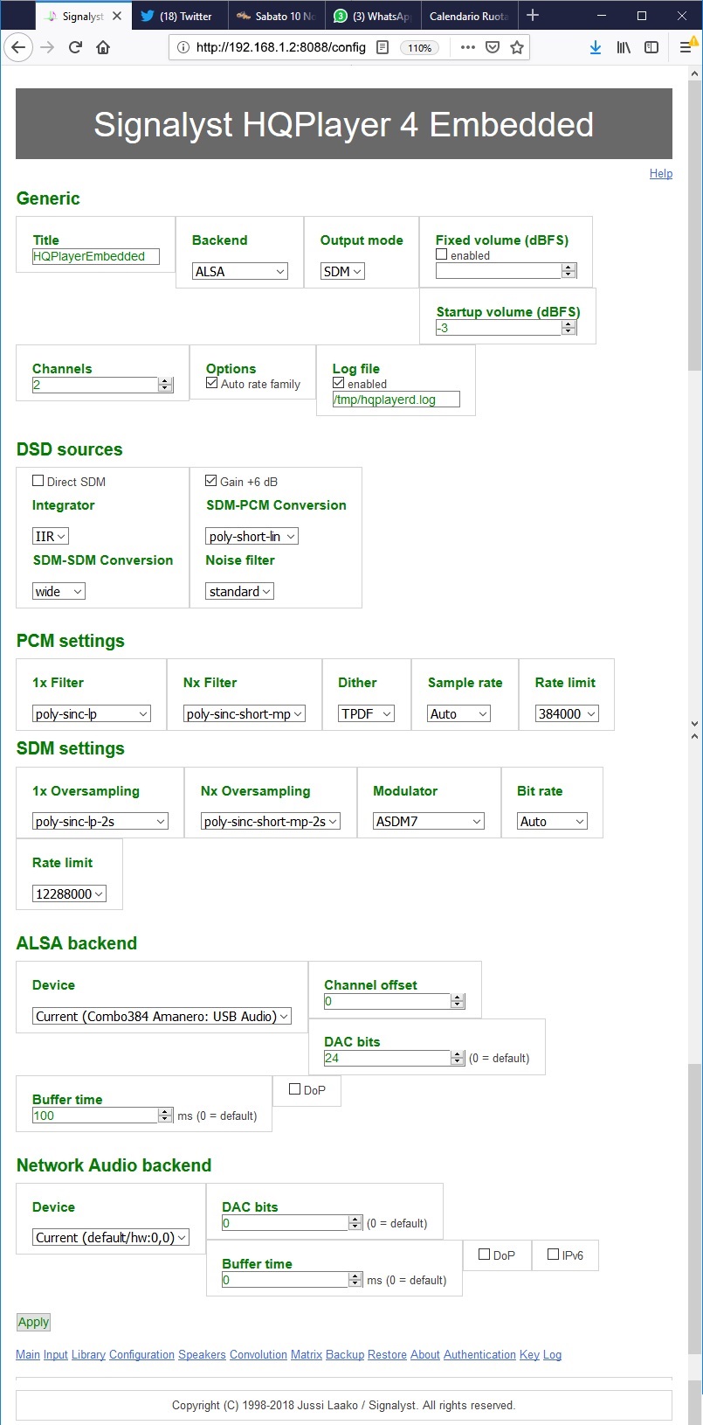Bookmark this page with star icon

(517, 47)
